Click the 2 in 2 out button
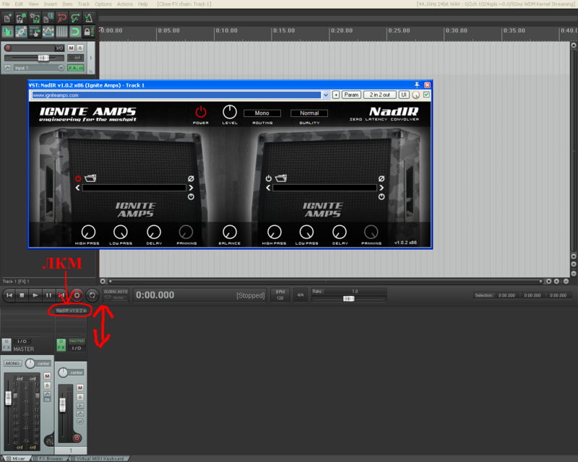Screen dimensions: 578x462 [x=379, y=95]
